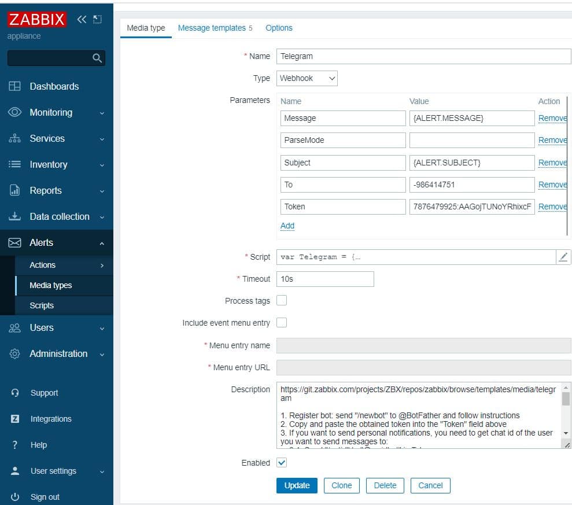Click the Description scrollbar thumb
The image size is (572, 505).
point(566,399)
